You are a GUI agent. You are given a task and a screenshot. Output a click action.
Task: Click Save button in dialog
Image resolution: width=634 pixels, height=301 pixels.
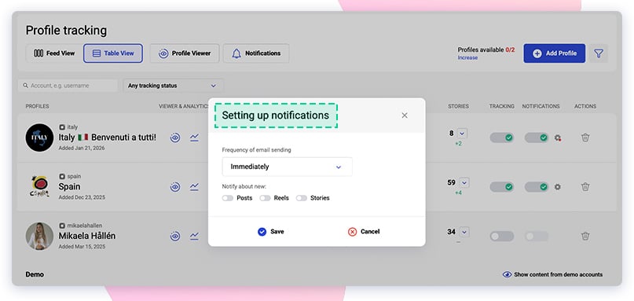pyautogui.click(x=271, y=231)
